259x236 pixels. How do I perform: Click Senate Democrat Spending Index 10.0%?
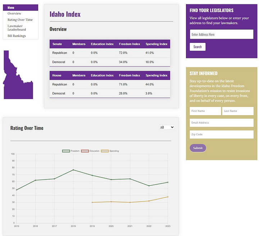pos(150,62)
